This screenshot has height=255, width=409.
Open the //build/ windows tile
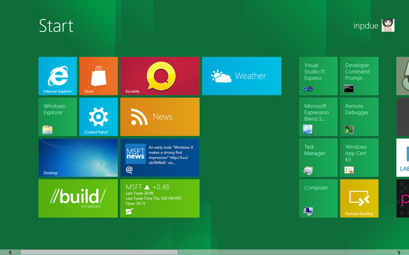tap(78, 198)
